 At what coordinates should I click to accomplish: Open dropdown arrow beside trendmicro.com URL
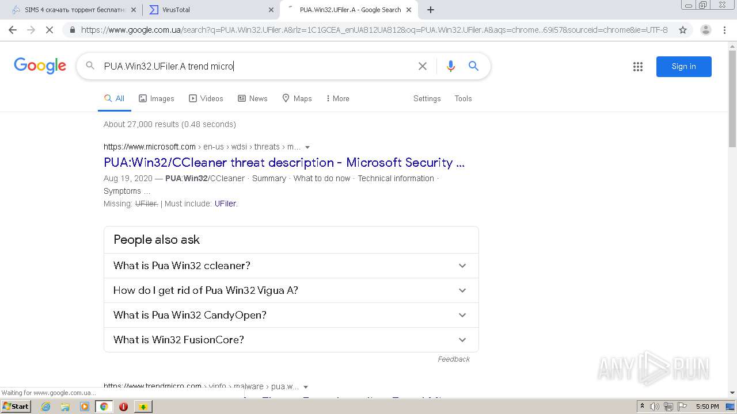pos(306,387)
